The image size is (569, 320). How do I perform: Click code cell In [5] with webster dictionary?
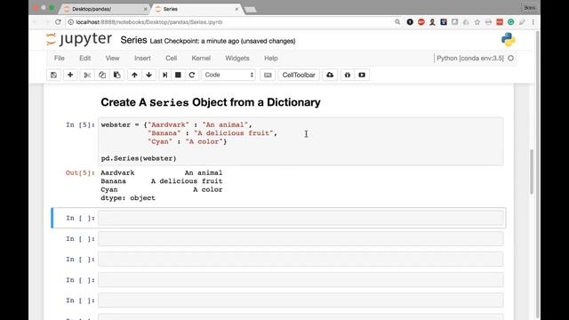(x=301, y=141)
